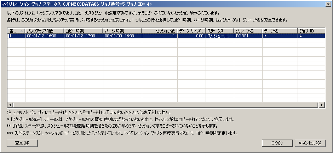
Task: Confirm with the OK(O) button
Action: click(x=277, y=143)
